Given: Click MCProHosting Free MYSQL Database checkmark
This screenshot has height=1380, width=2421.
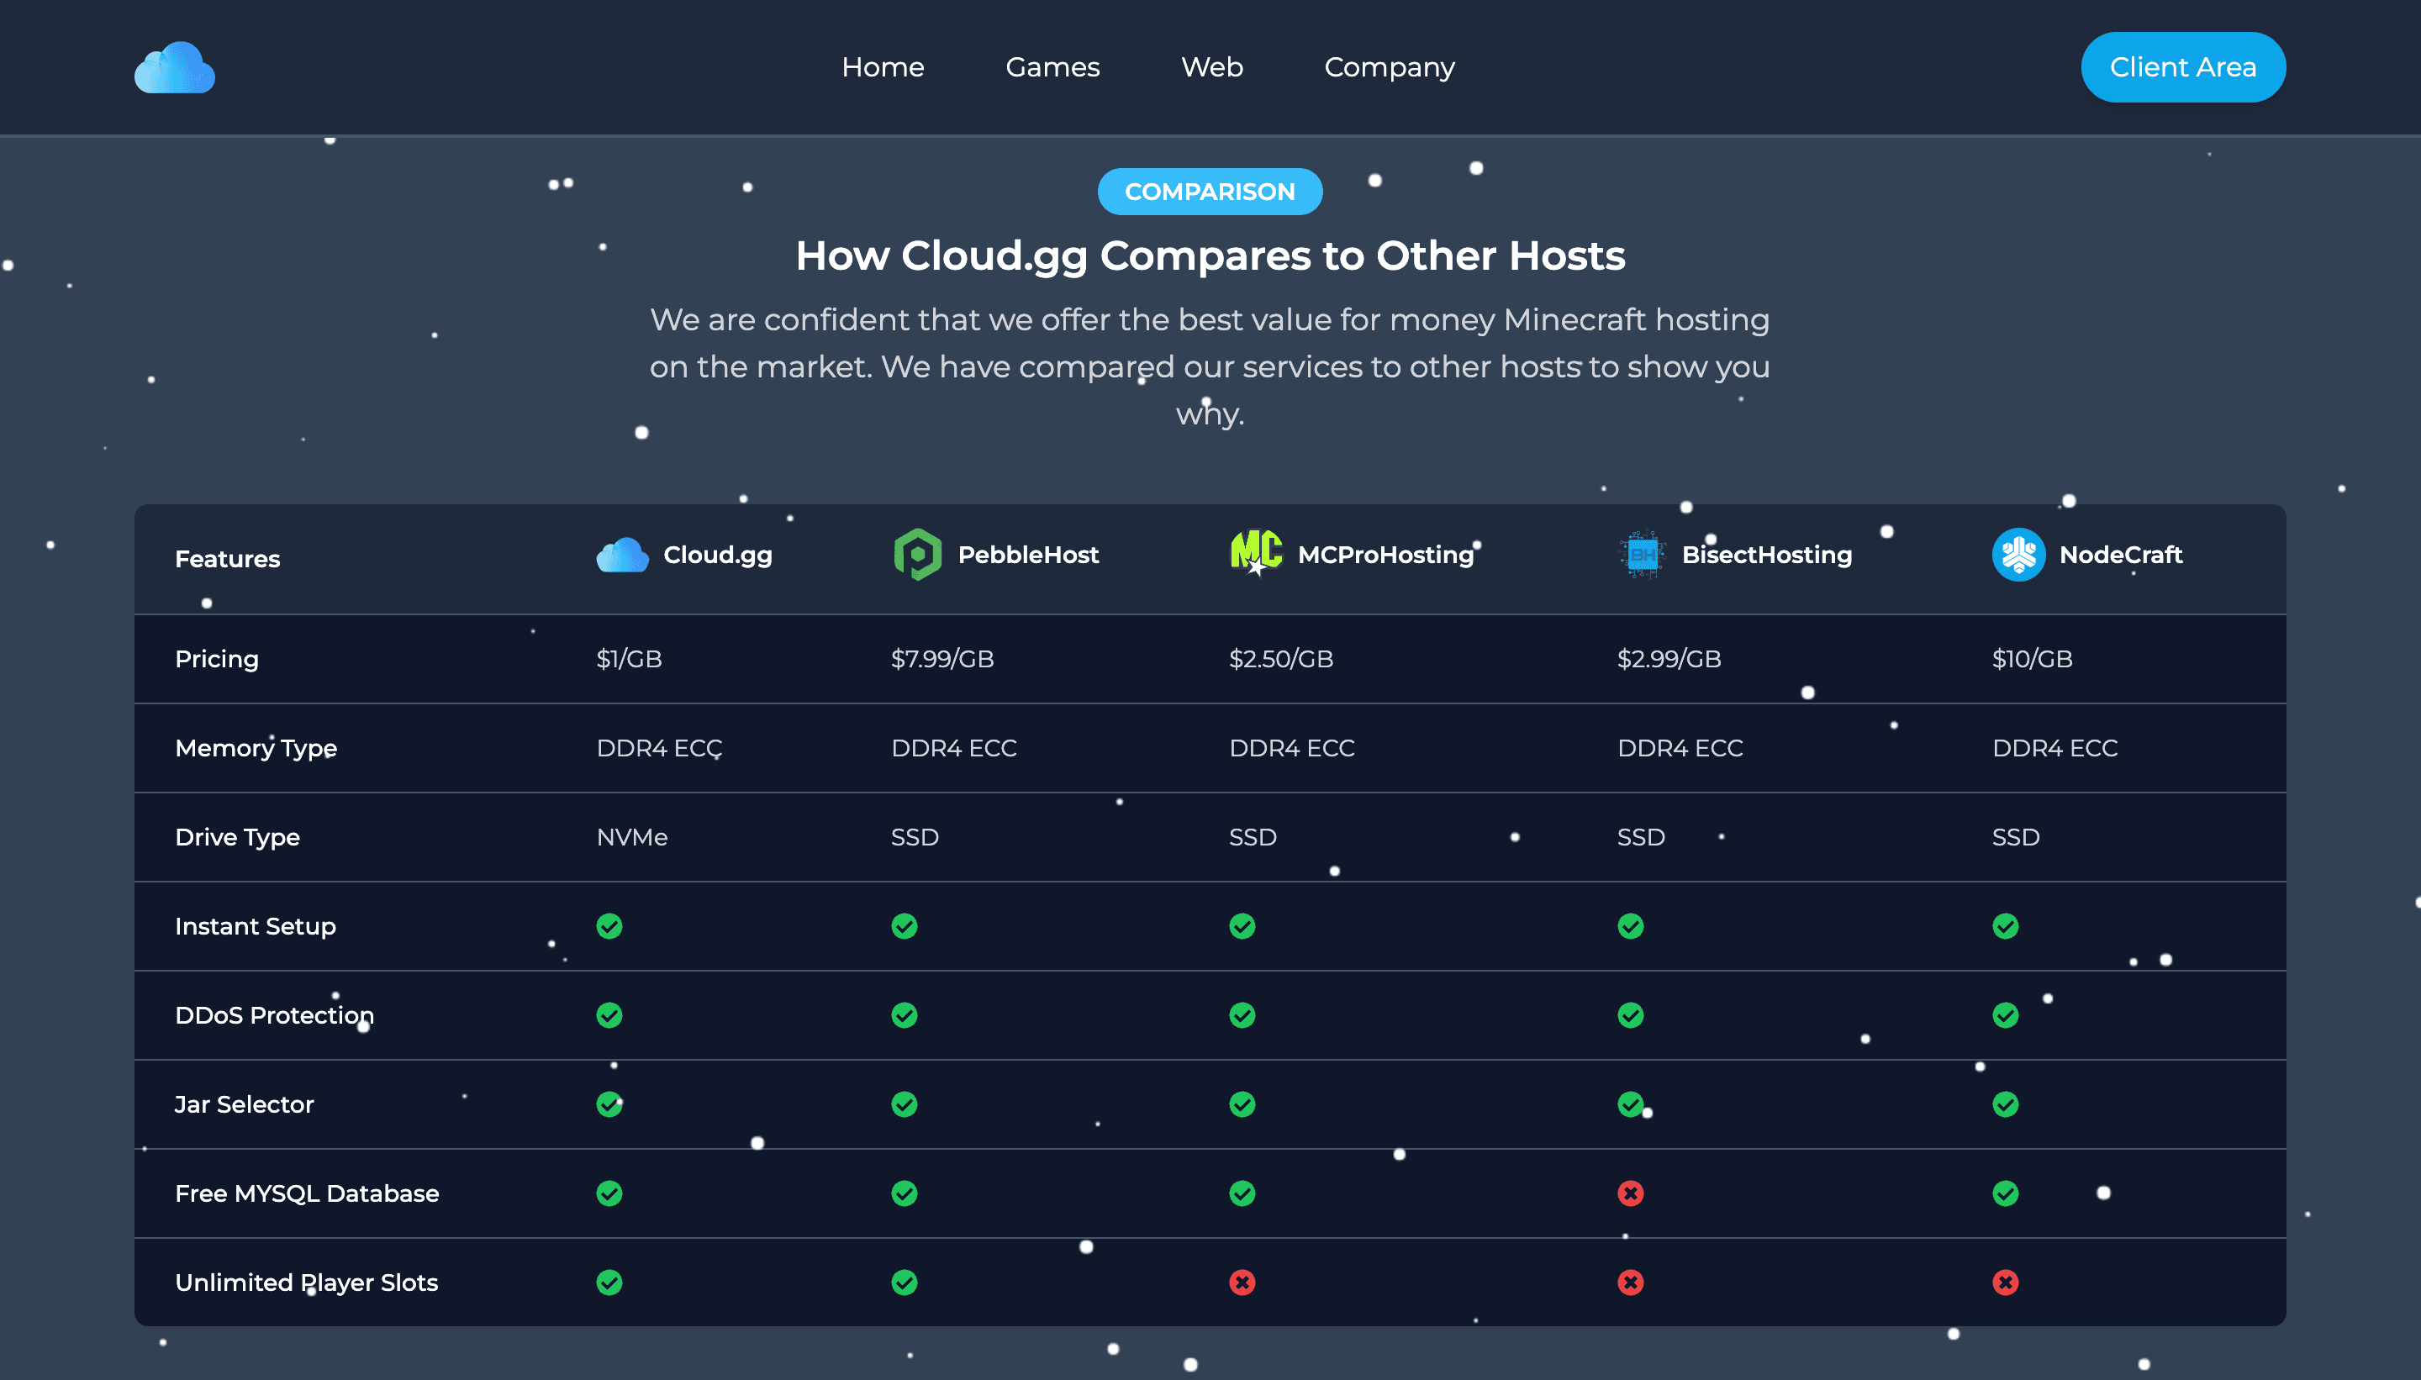Looking at the screenshot, I should (x=1242, y=1193).
